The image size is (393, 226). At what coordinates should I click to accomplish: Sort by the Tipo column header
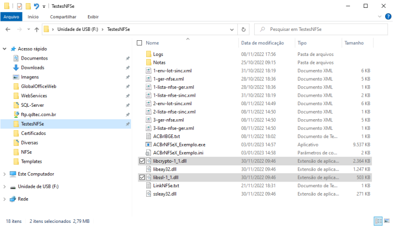pyautogui.click(x=302, y=43)
